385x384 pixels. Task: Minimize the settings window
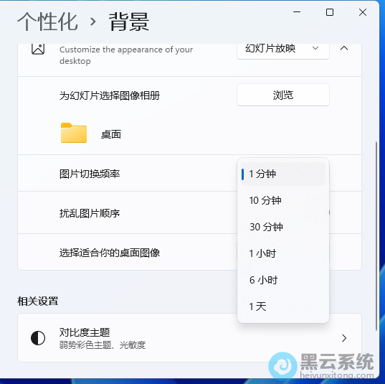point(297,11)
